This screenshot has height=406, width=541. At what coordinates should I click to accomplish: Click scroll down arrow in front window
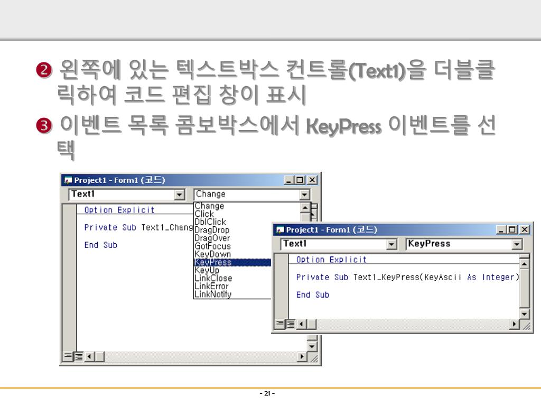pyautogui.click(x=524, y=314)
